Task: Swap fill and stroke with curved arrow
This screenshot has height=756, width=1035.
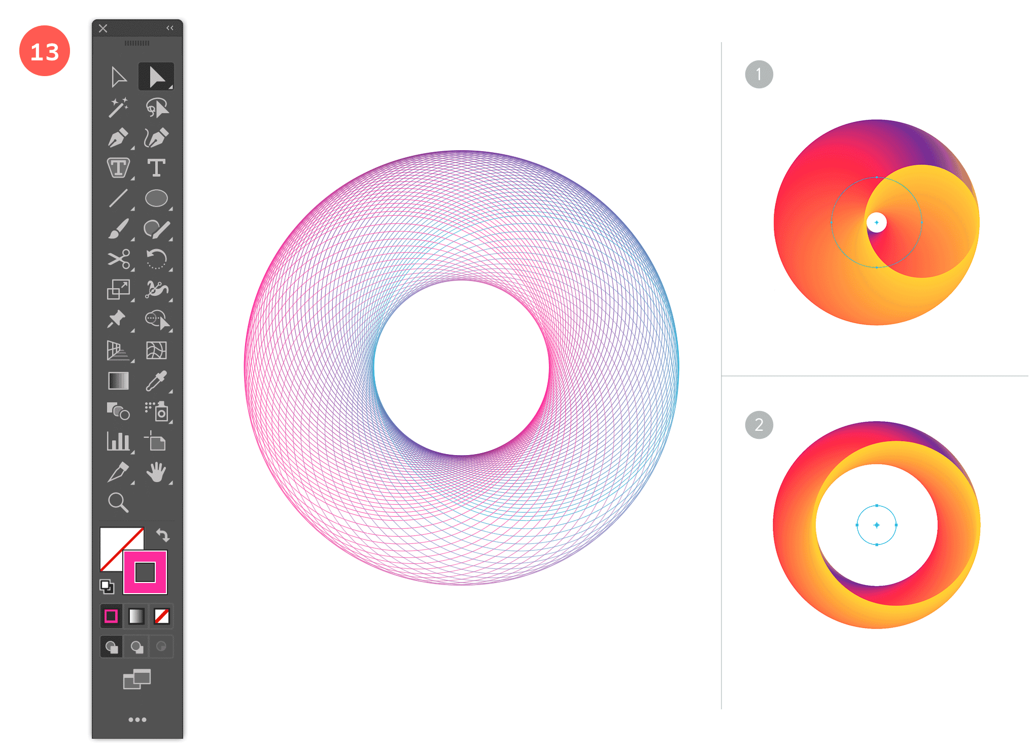Action: click(x=163, y=535)
